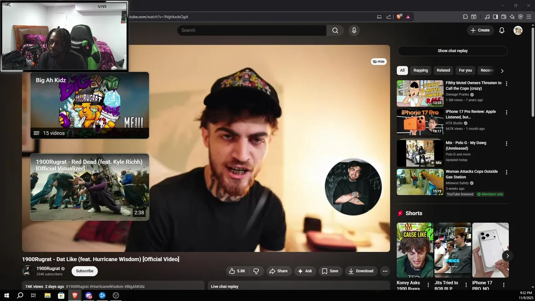Screen dimensions: 535x301
Task: Open the account avatar menu
Action: [518, 30]
